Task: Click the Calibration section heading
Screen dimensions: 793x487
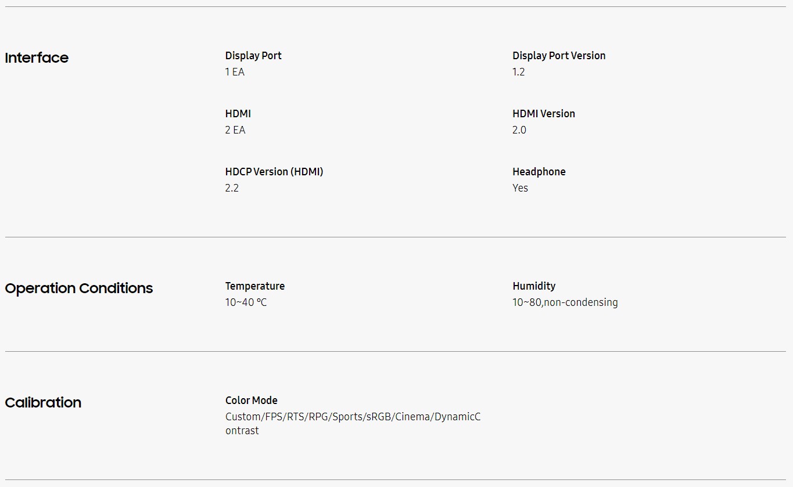Action: click(x=43, y=403)
